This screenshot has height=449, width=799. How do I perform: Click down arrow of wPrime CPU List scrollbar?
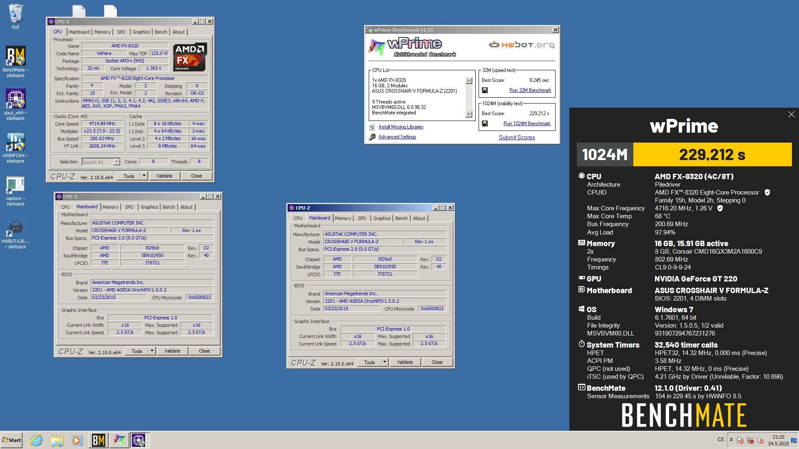[469, 114]
